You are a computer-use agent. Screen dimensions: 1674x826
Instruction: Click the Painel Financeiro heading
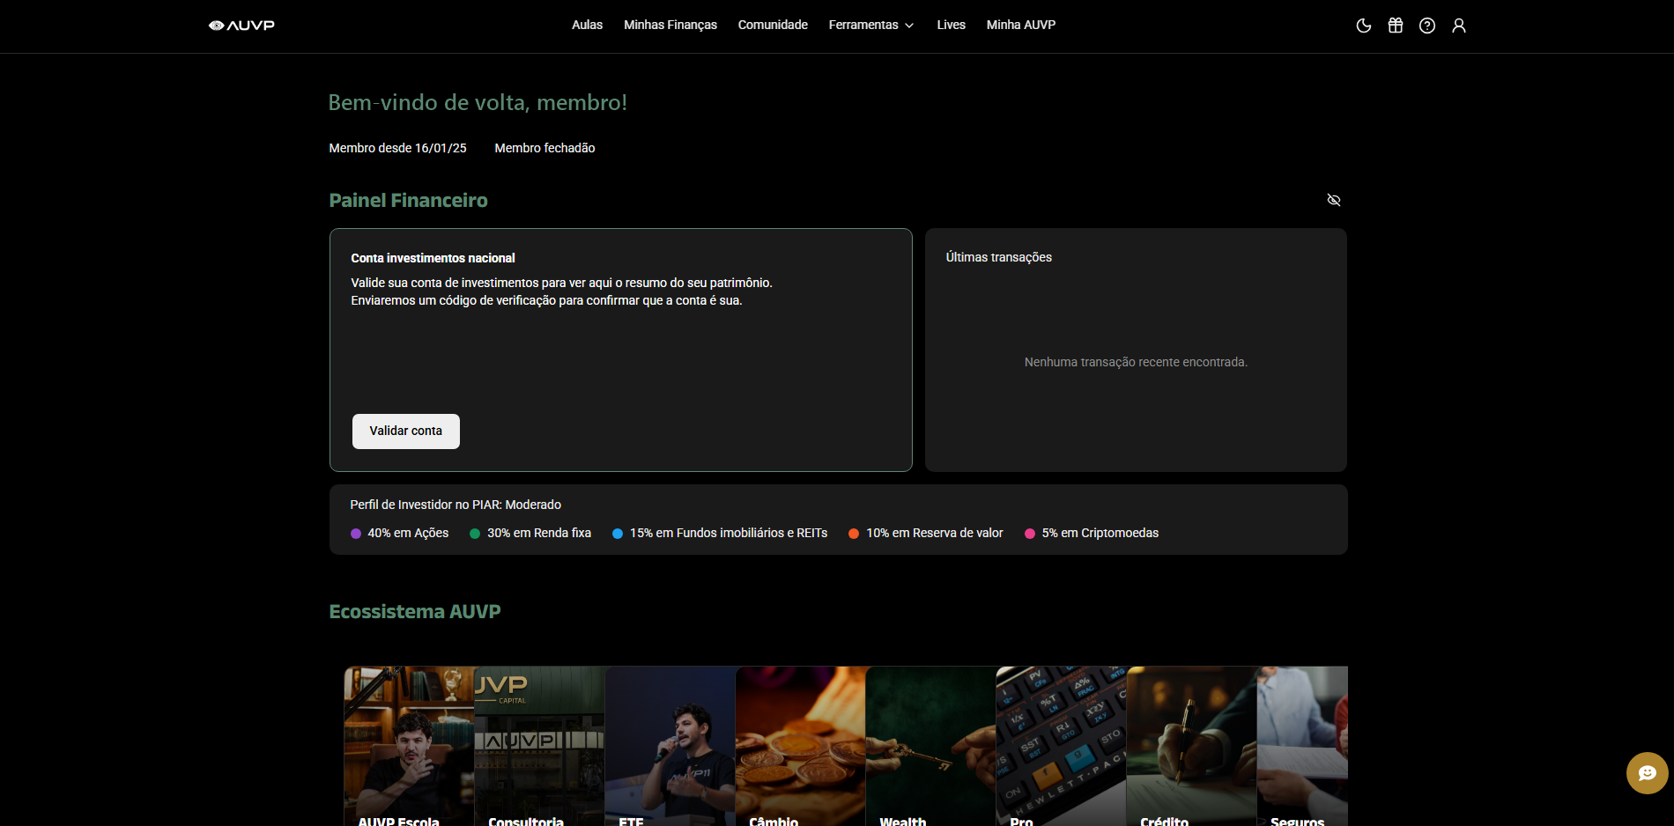(408, 201)
